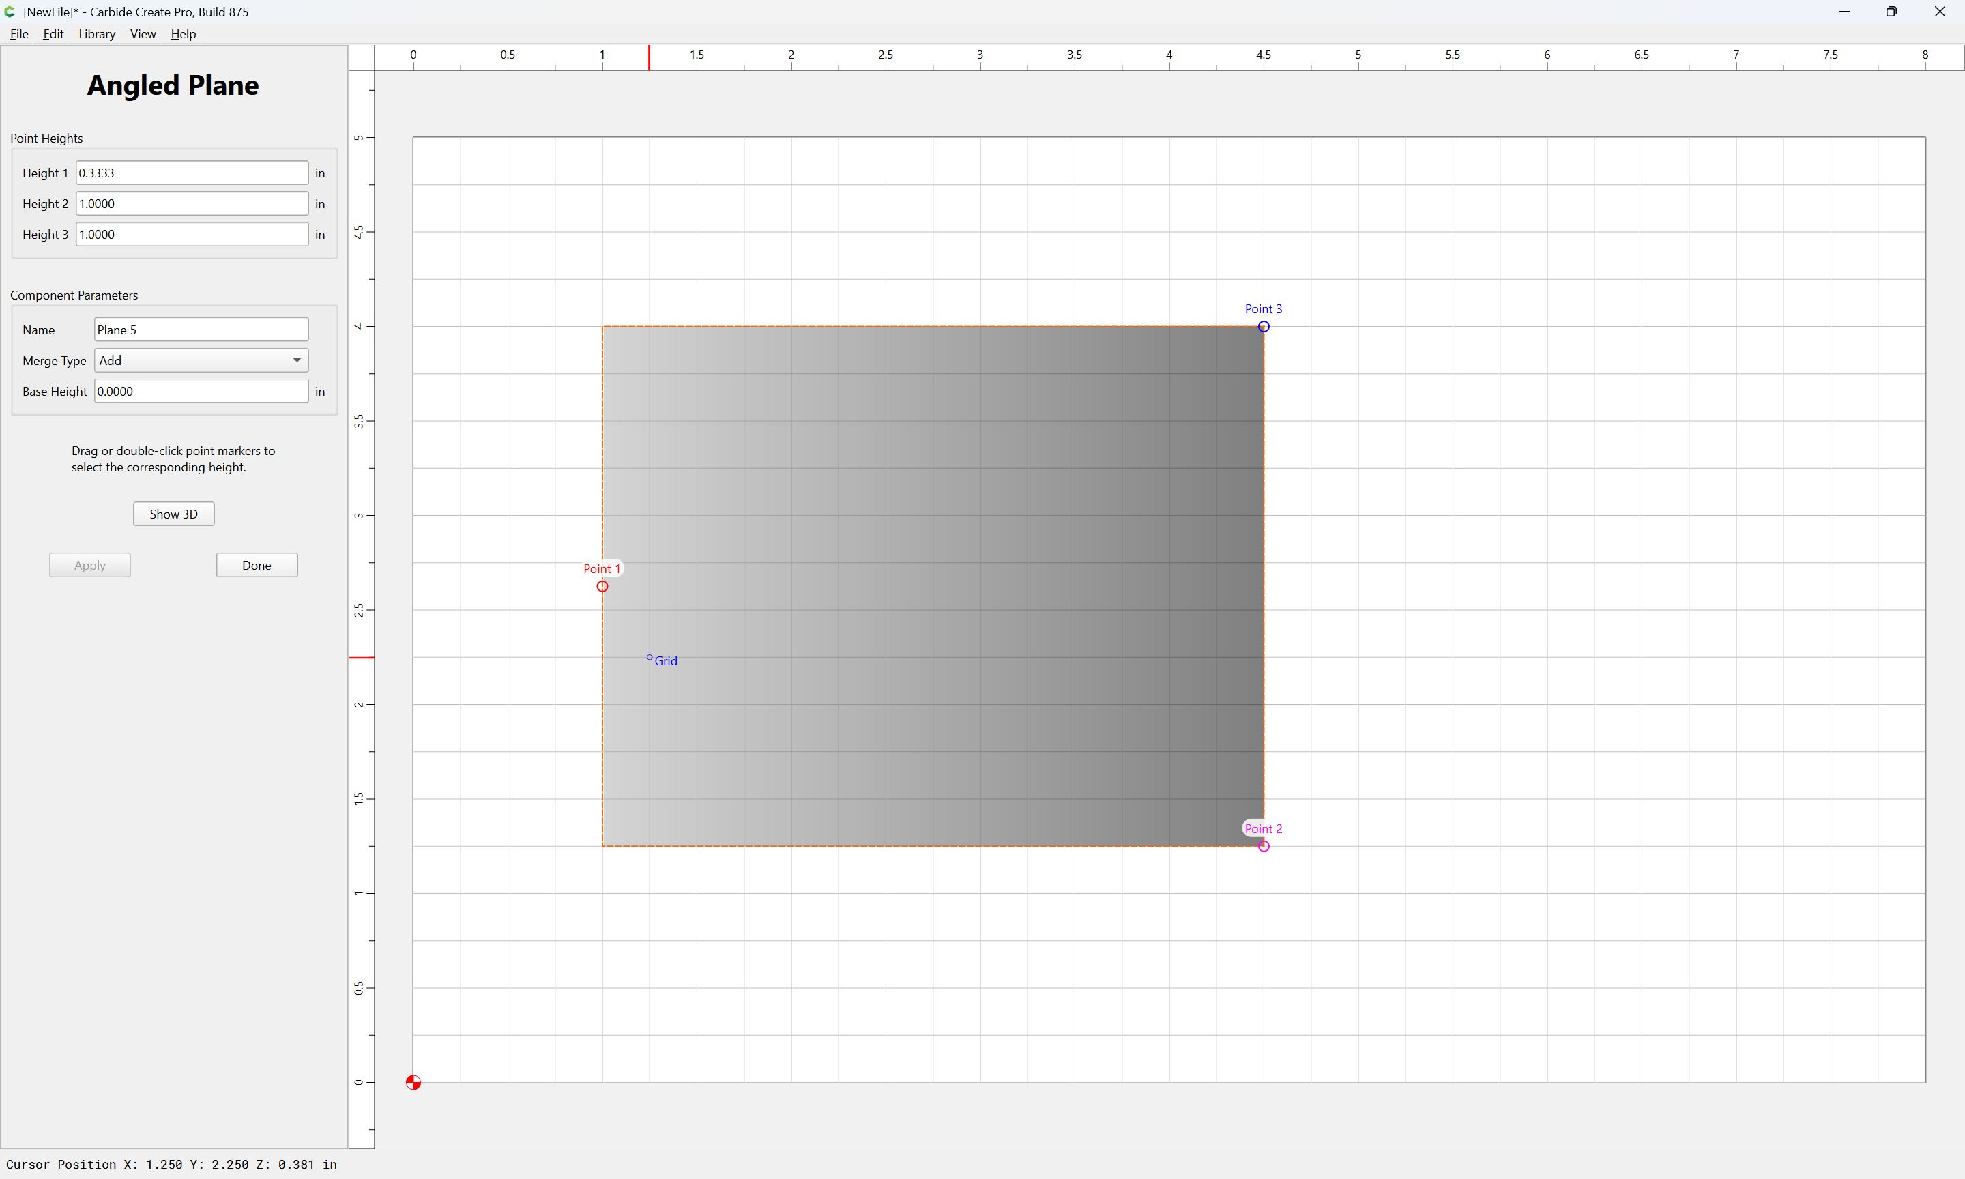
Task: Click the Base Height input field
Action: 201,391
